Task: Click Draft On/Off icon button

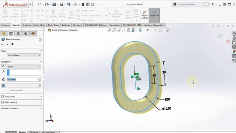Action: pos(3,85)
